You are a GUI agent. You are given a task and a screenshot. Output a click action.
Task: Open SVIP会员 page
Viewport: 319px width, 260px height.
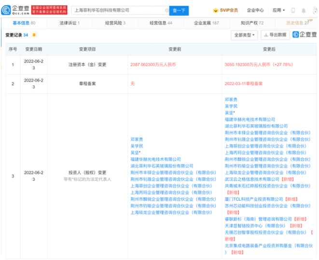coord(229,10)
